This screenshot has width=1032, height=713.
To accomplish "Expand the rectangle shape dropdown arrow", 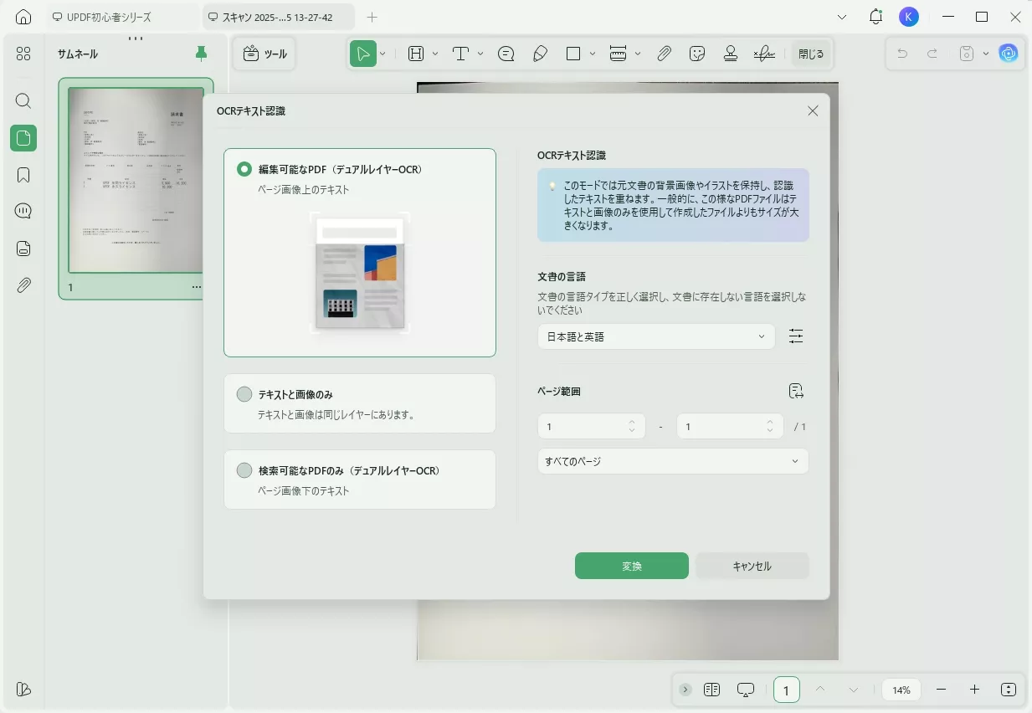I will pos(593,54).
